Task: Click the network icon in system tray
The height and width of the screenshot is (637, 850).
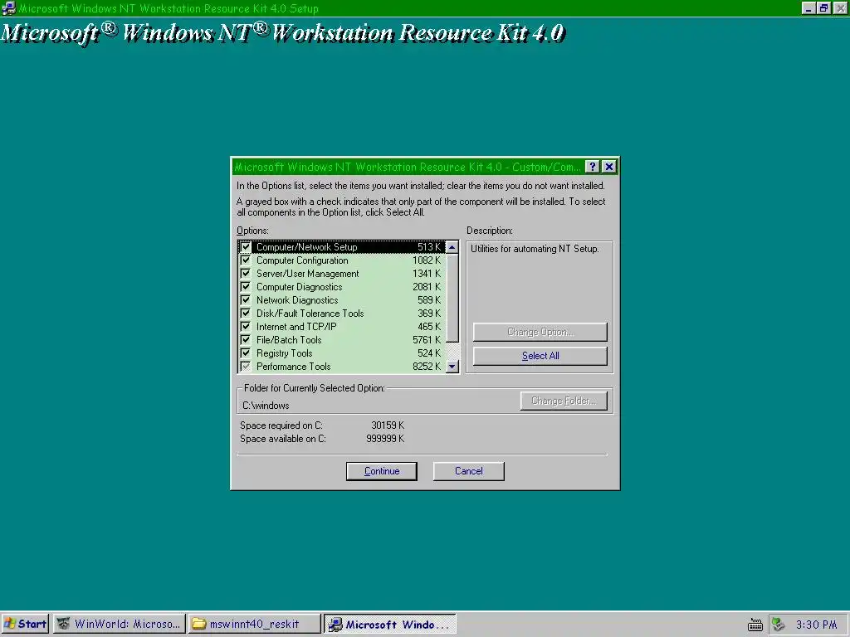Action: click(x=779, y=625)
